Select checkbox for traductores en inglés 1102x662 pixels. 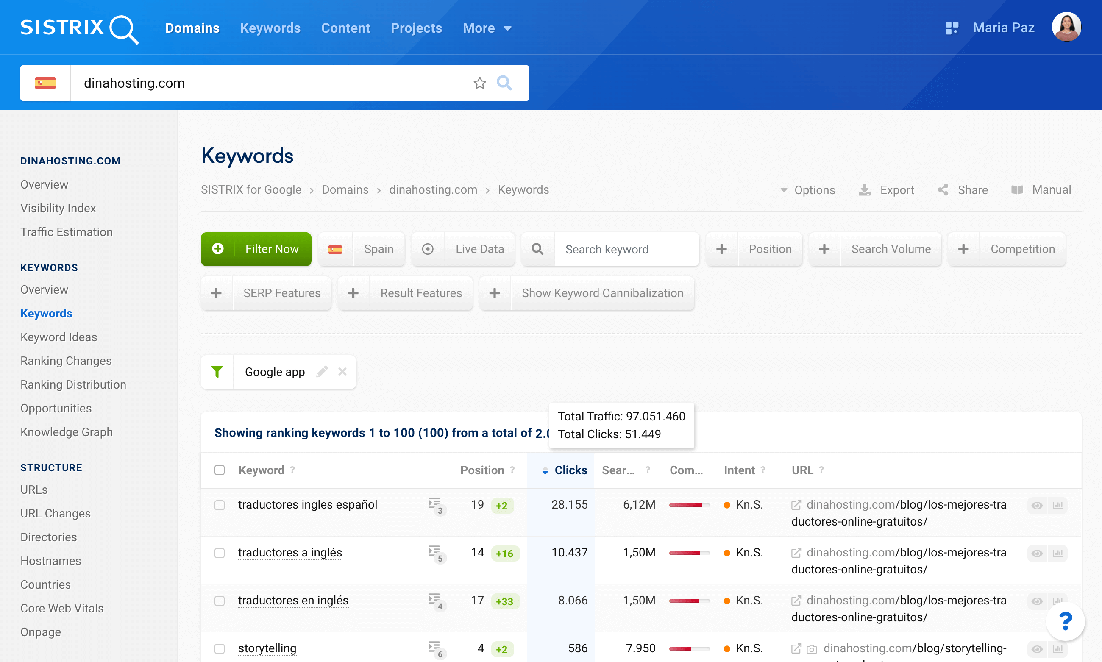[220, 601]
